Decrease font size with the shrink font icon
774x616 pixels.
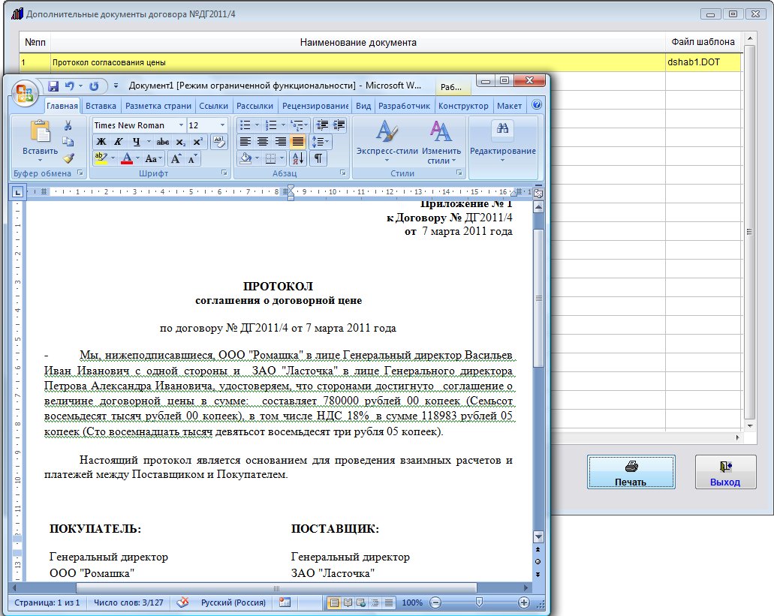coord(192,159)
